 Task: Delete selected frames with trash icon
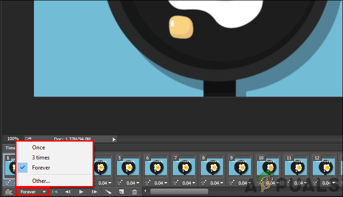click(134, 192)
